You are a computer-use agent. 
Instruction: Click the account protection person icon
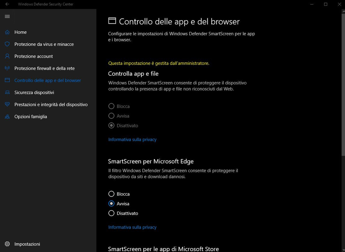[x=7, y=56]
